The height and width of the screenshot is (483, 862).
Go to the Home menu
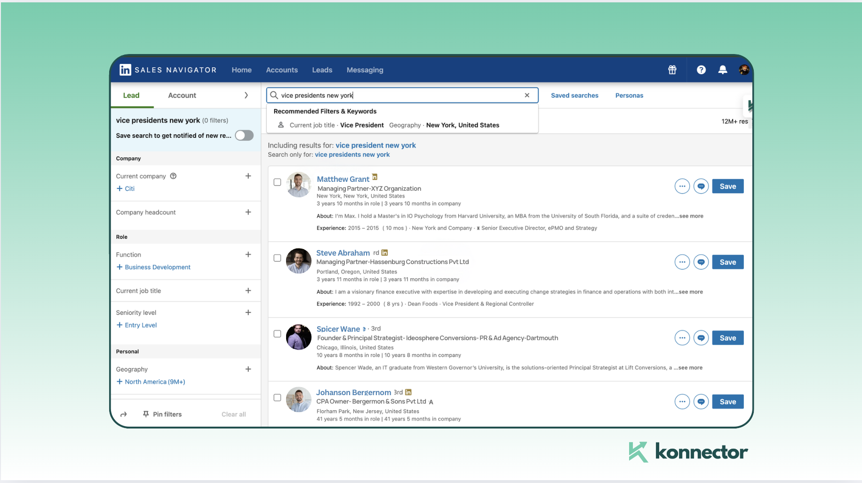[242, 70]
